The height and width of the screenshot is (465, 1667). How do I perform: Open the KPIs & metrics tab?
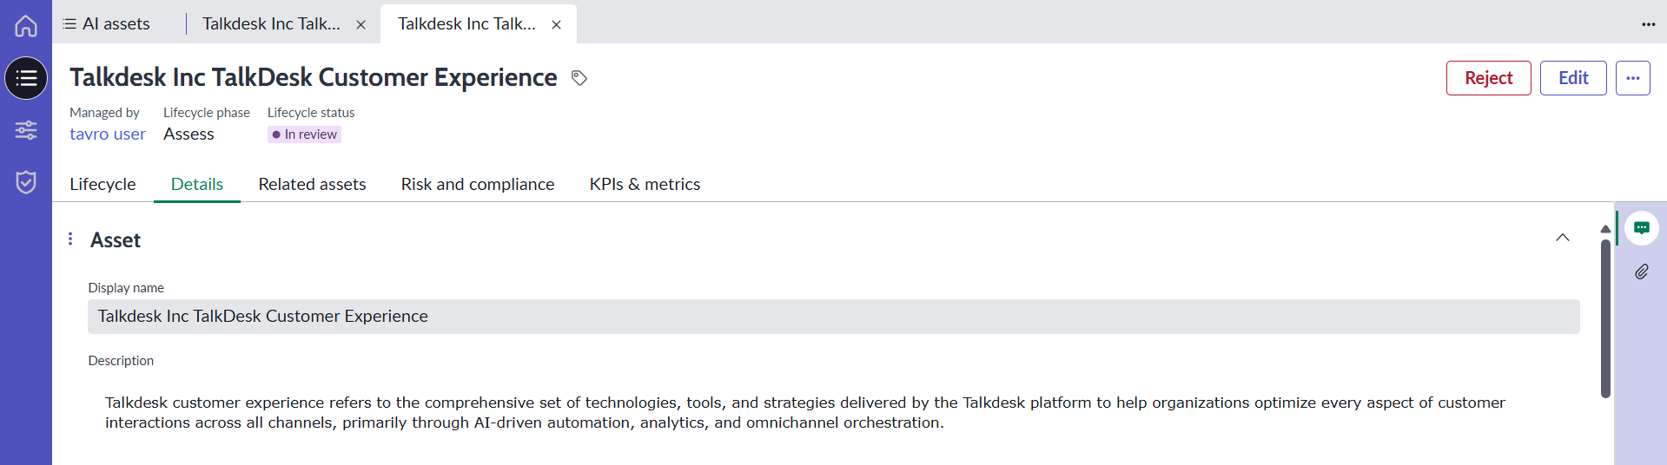[x=645, y=184]
